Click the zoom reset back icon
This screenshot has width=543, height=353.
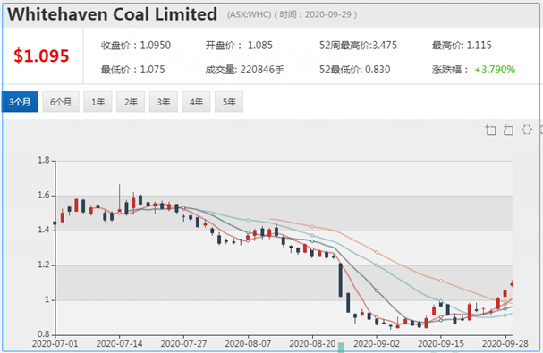click(508, 130)
